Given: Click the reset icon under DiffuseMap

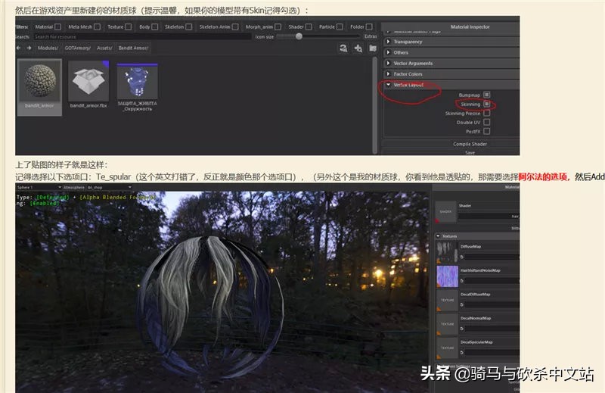Looking at the screenshot, I should click(x=461, y=257).
